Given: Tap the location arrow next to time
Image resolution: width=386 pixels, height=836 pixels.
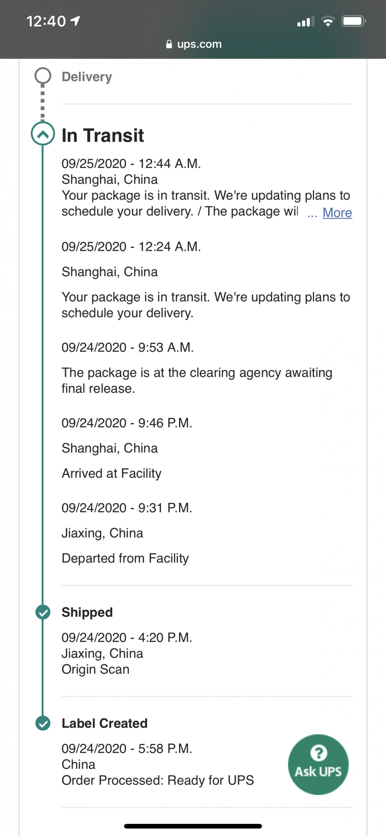Looking at the screenshot, I should pos(75,21).
